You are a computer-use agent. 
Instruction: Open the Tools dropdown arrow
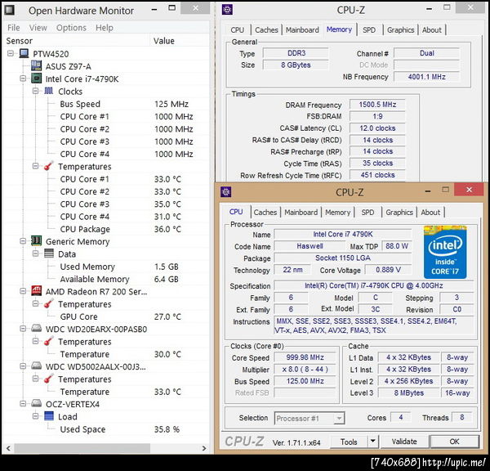click(x=372, y=442)
